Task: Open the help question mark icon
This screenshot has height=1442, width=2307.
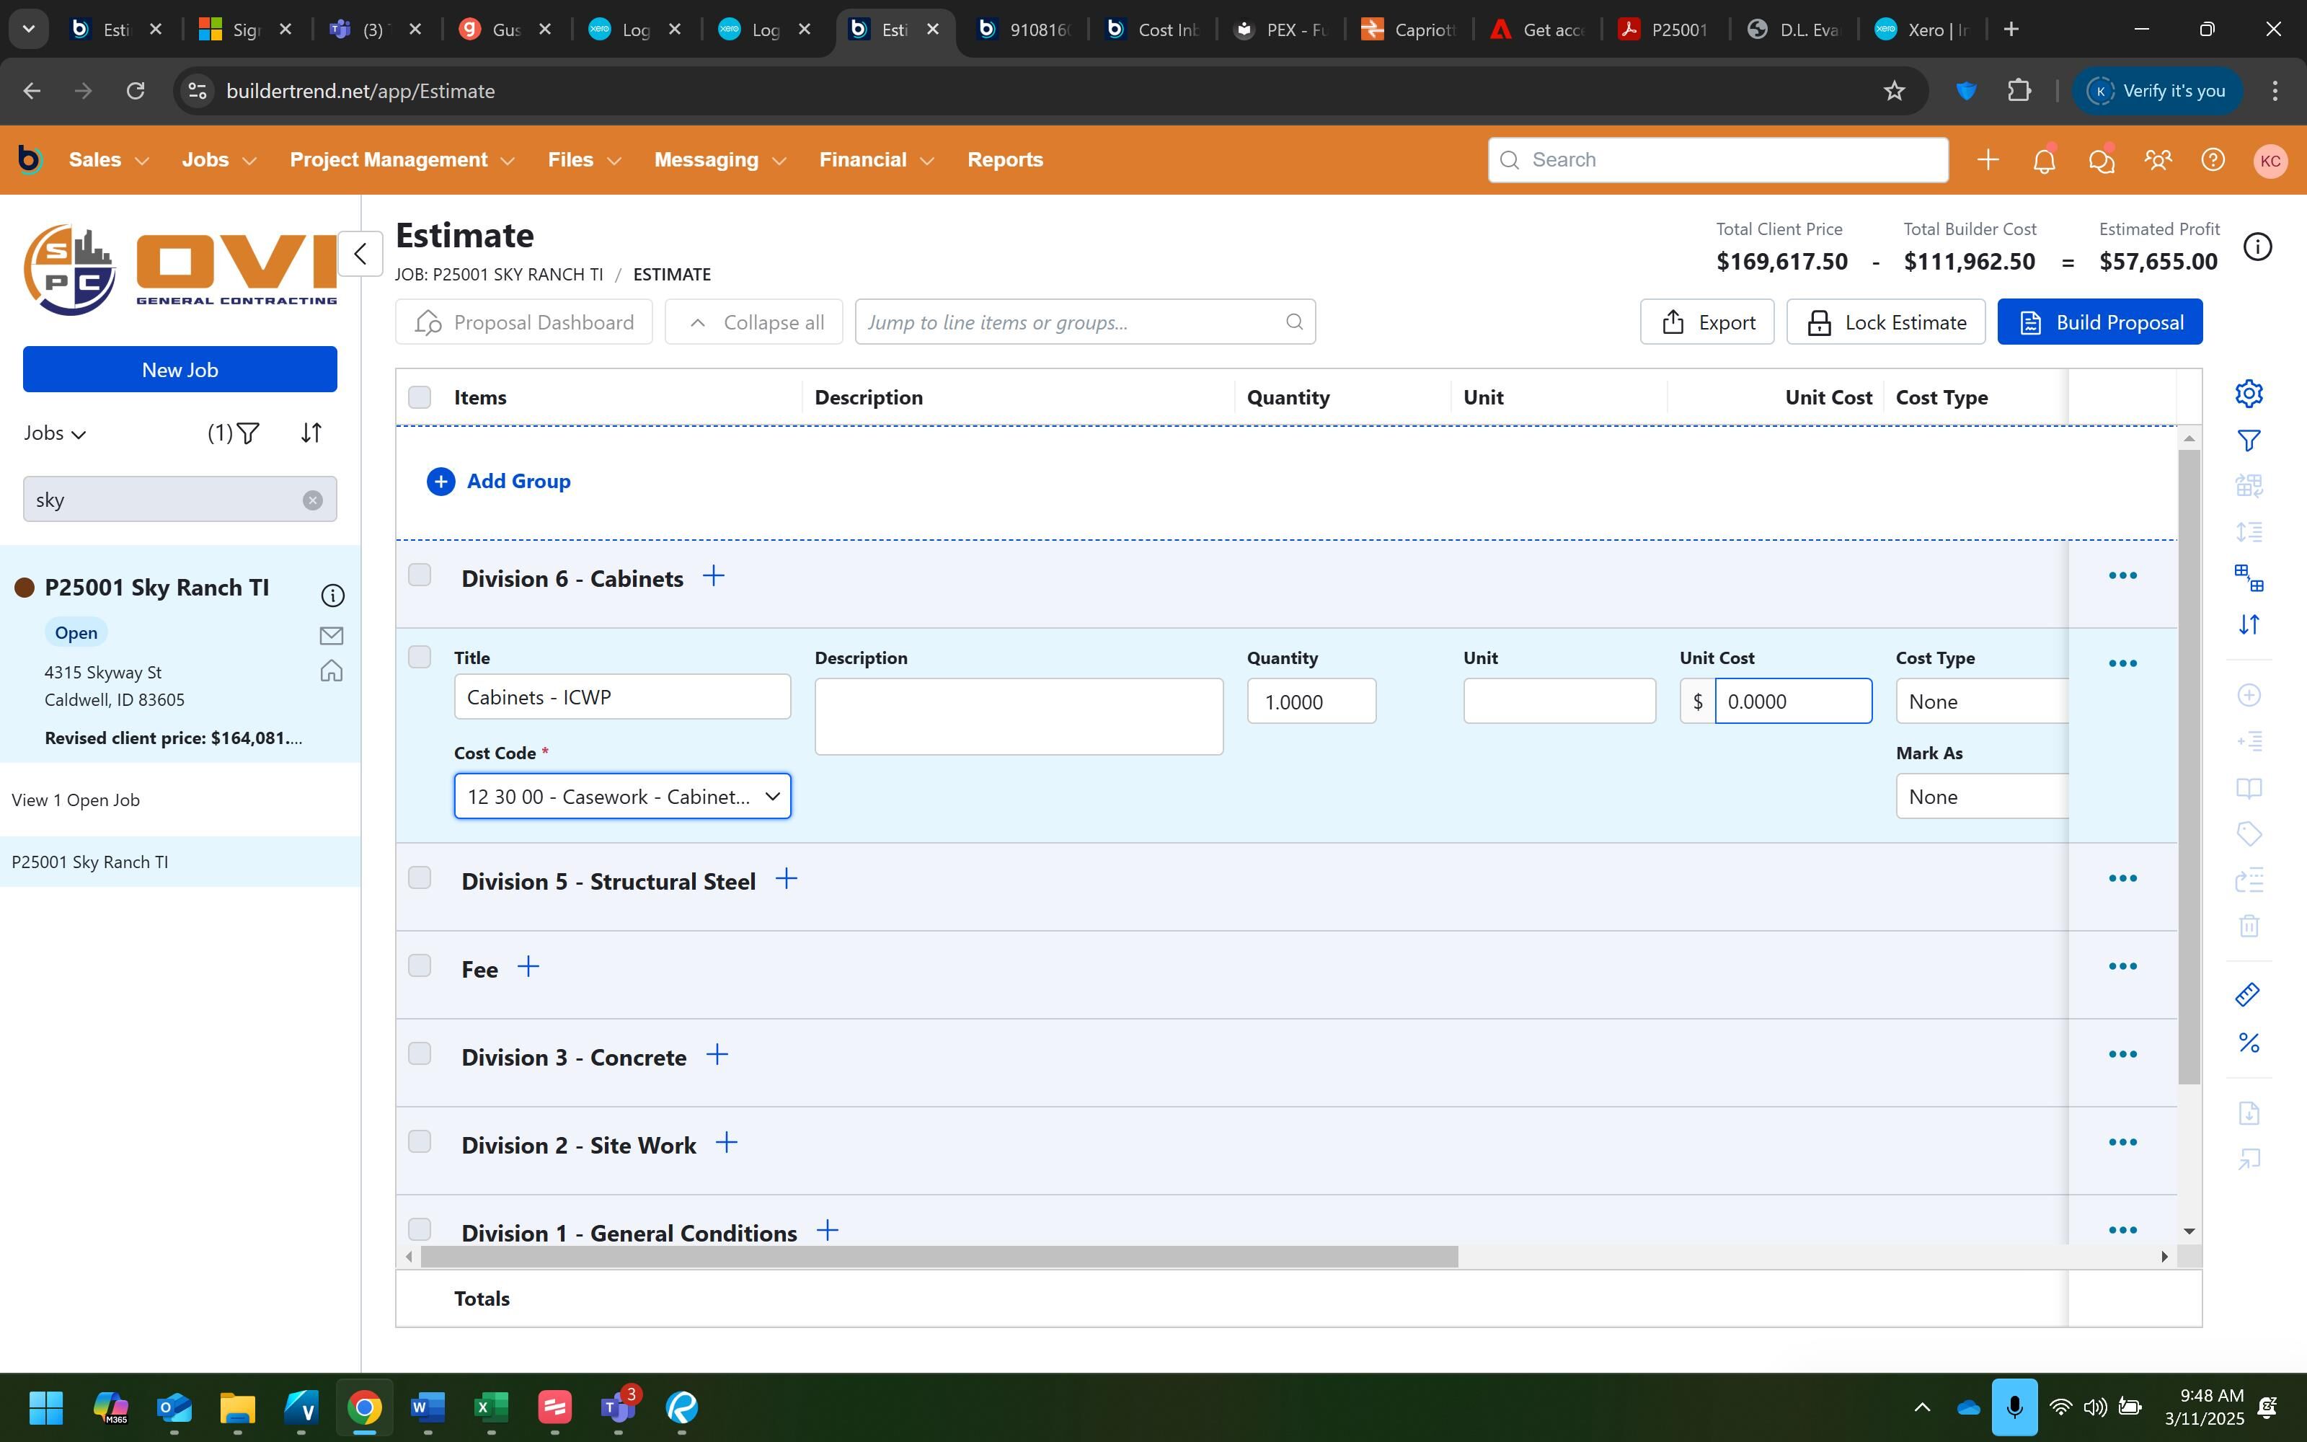Action: point(2213,160)
